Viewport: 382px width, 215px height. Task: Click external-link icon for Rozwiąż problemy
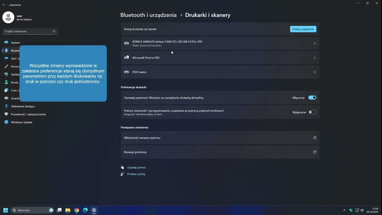315,152
